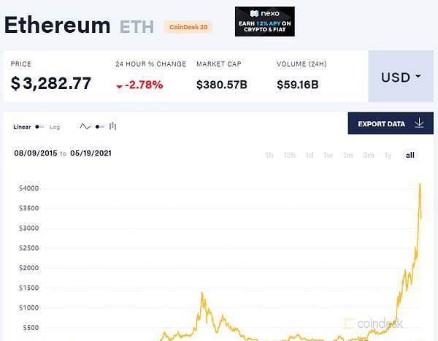Click the Nexo logo in the ad

(x=264, y=13)
